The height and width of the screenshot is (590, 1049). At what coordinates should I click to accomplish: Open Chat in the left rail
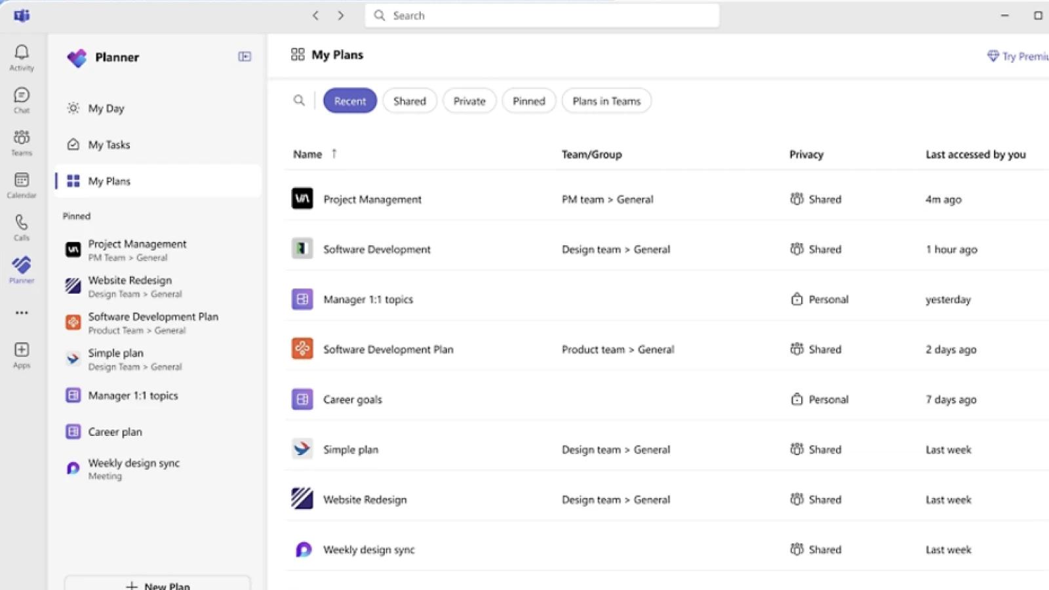coord(22,100)
